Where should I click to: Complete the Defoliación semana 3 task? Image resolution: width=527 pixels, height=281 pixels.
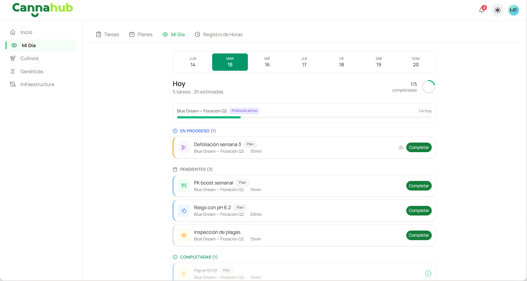pyautogui.click(x=419, y=147)
